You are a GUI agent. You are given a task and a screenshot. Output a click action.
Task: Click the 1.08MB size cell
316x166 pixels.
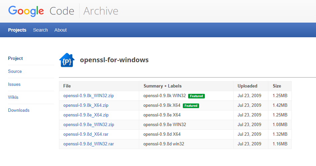click(x=280, y=125)
